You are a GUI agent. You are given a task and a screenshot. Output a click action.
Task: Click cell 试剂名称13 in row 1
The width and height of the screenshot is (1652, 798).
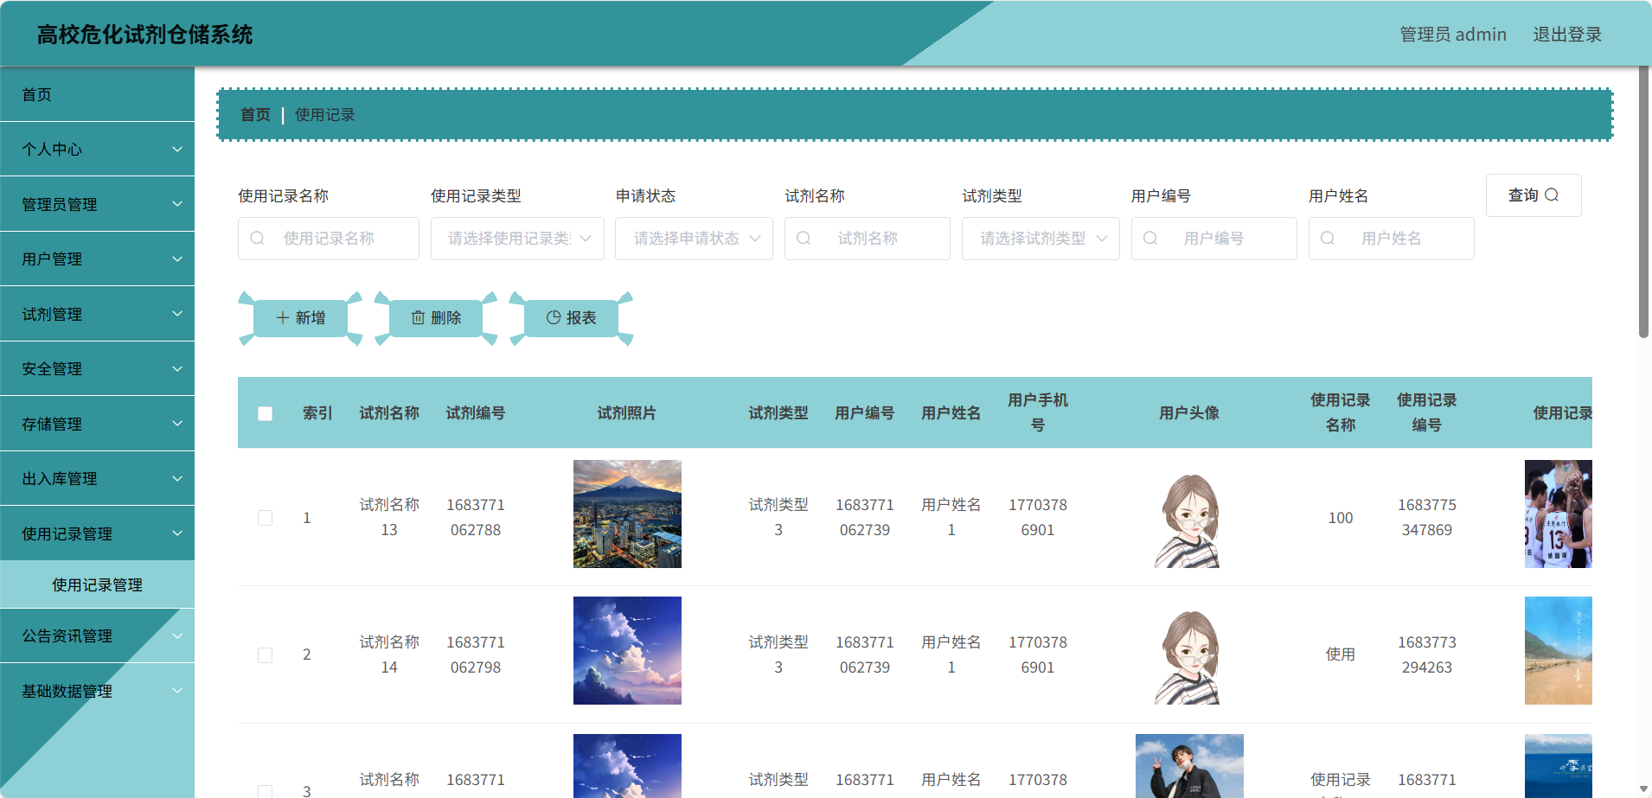pos(389,517)
